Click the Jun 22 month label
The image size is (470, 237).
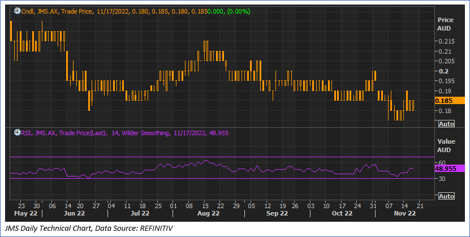coord(75,213)
